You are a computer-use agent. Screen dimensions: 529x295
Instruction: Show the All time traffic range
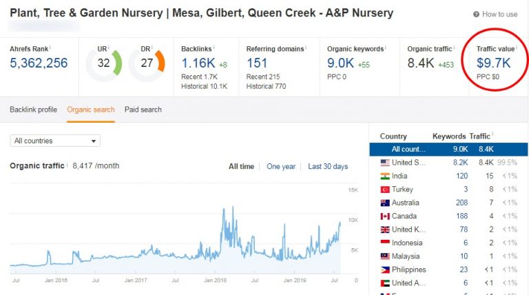click(241, 166)
